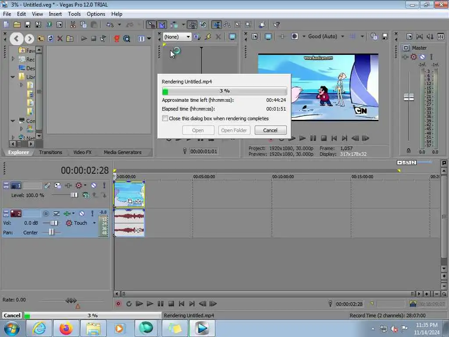Click the red X delete icon in Explorer
This screenshot has height=337, width=449.
(60, 39)
